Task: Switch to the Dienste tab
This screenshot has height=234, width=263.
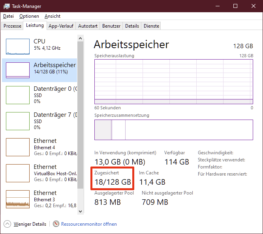Action: click(151, 26)
